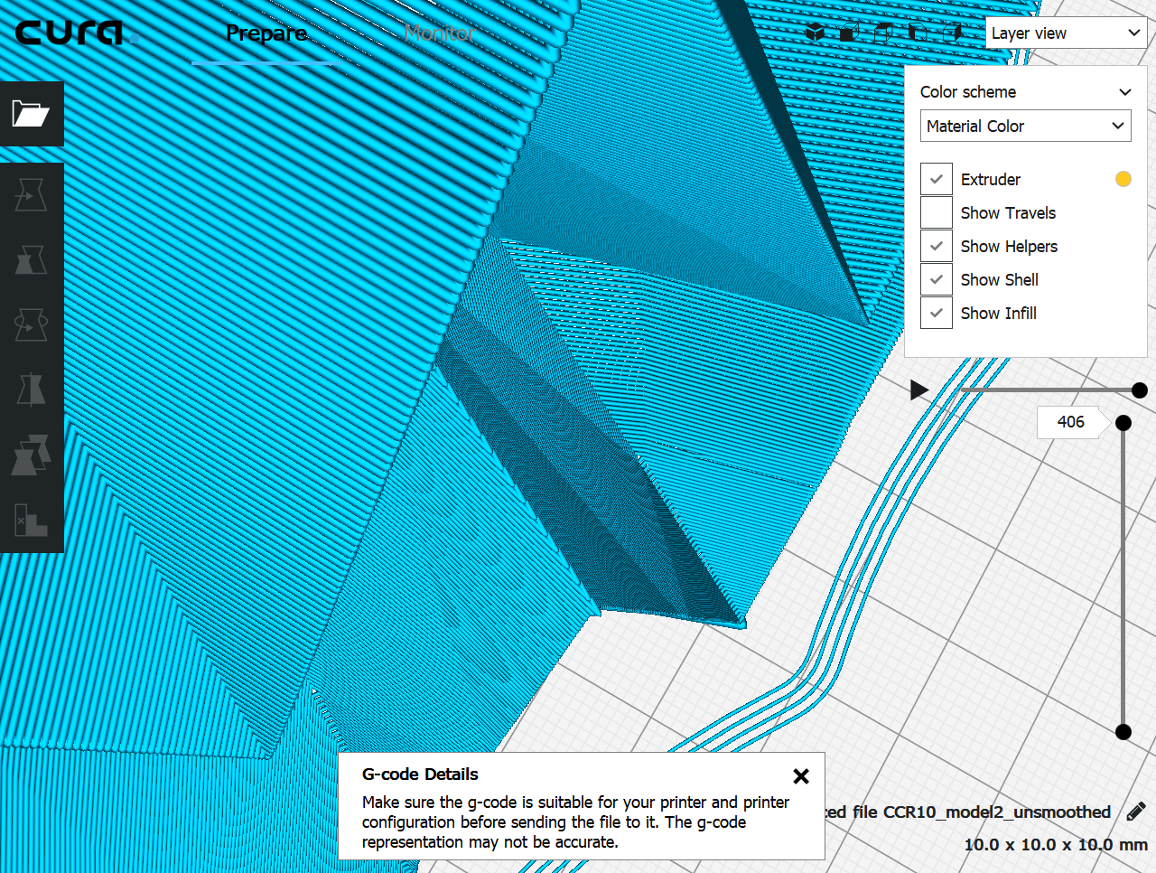Click the dimensions text 10.0 x 10.0 x 10.0 mm
This screenshot has width=1156, height=873.
coord(1056,844)
